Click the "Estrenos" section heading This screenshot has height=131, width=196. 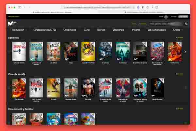(13, 38)
